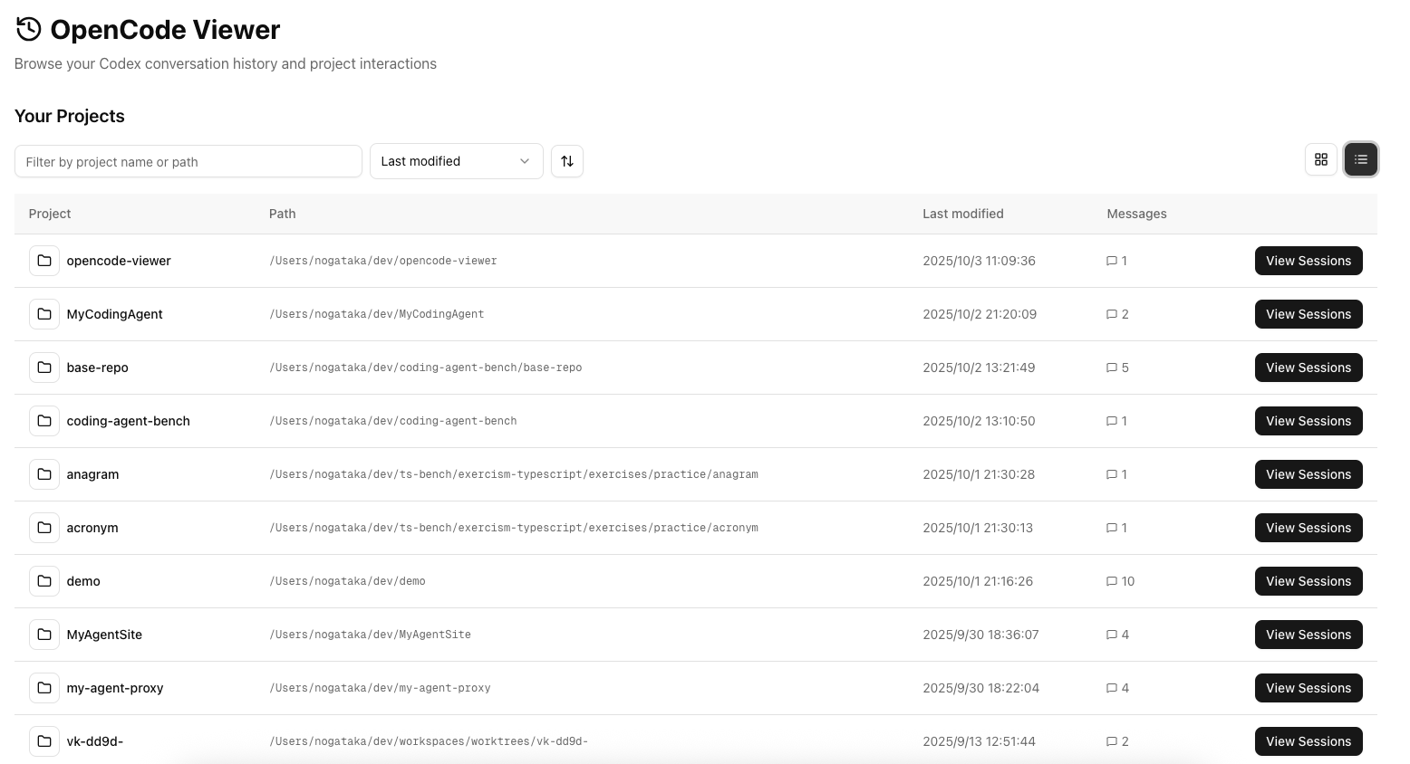Toggle sort direction arrows button
Image resolution: width=1410 pixels, height=764 pixels.
(567, 161)
